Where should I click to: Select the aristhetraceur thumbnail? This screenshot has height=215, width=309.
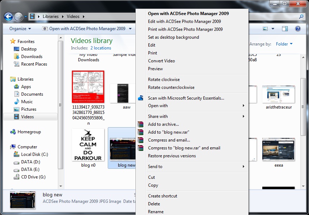point(278,94)
